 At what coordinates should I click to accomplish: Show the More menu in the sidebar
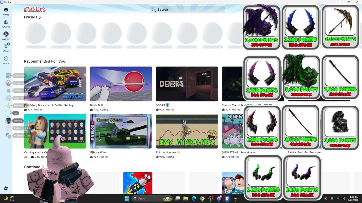click(x=6, y=60)
